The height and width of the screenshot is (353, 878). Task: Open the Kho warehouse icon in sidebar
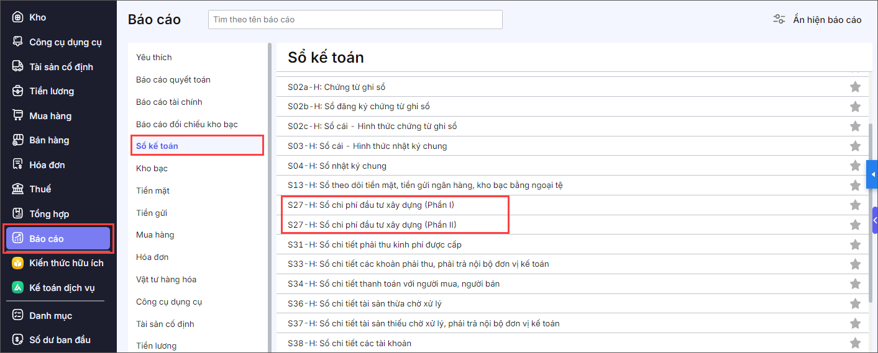tap(17, 17)
